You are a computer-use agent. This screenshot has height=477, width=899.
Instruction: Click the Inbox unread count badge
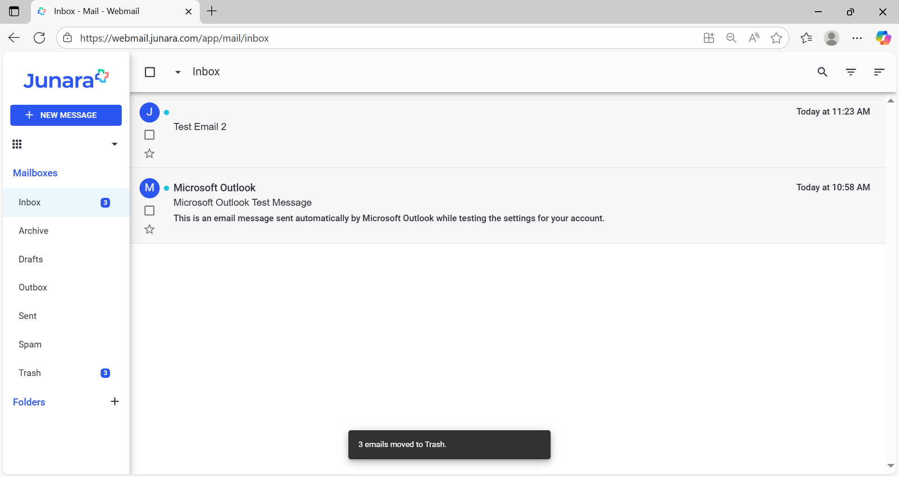(105, 202)
